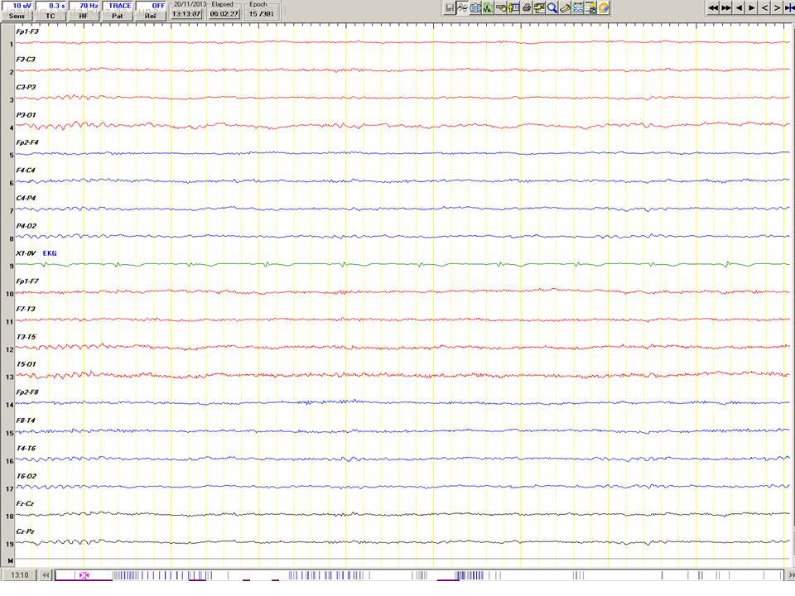This screenshot has height=596, width=795.
Task: Play the EEG recording in reverse
Action: (x=739, y=7)
